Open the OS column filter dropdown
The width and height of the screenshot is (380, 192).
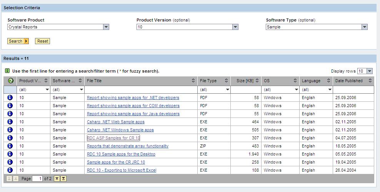(x=297, y=89)
